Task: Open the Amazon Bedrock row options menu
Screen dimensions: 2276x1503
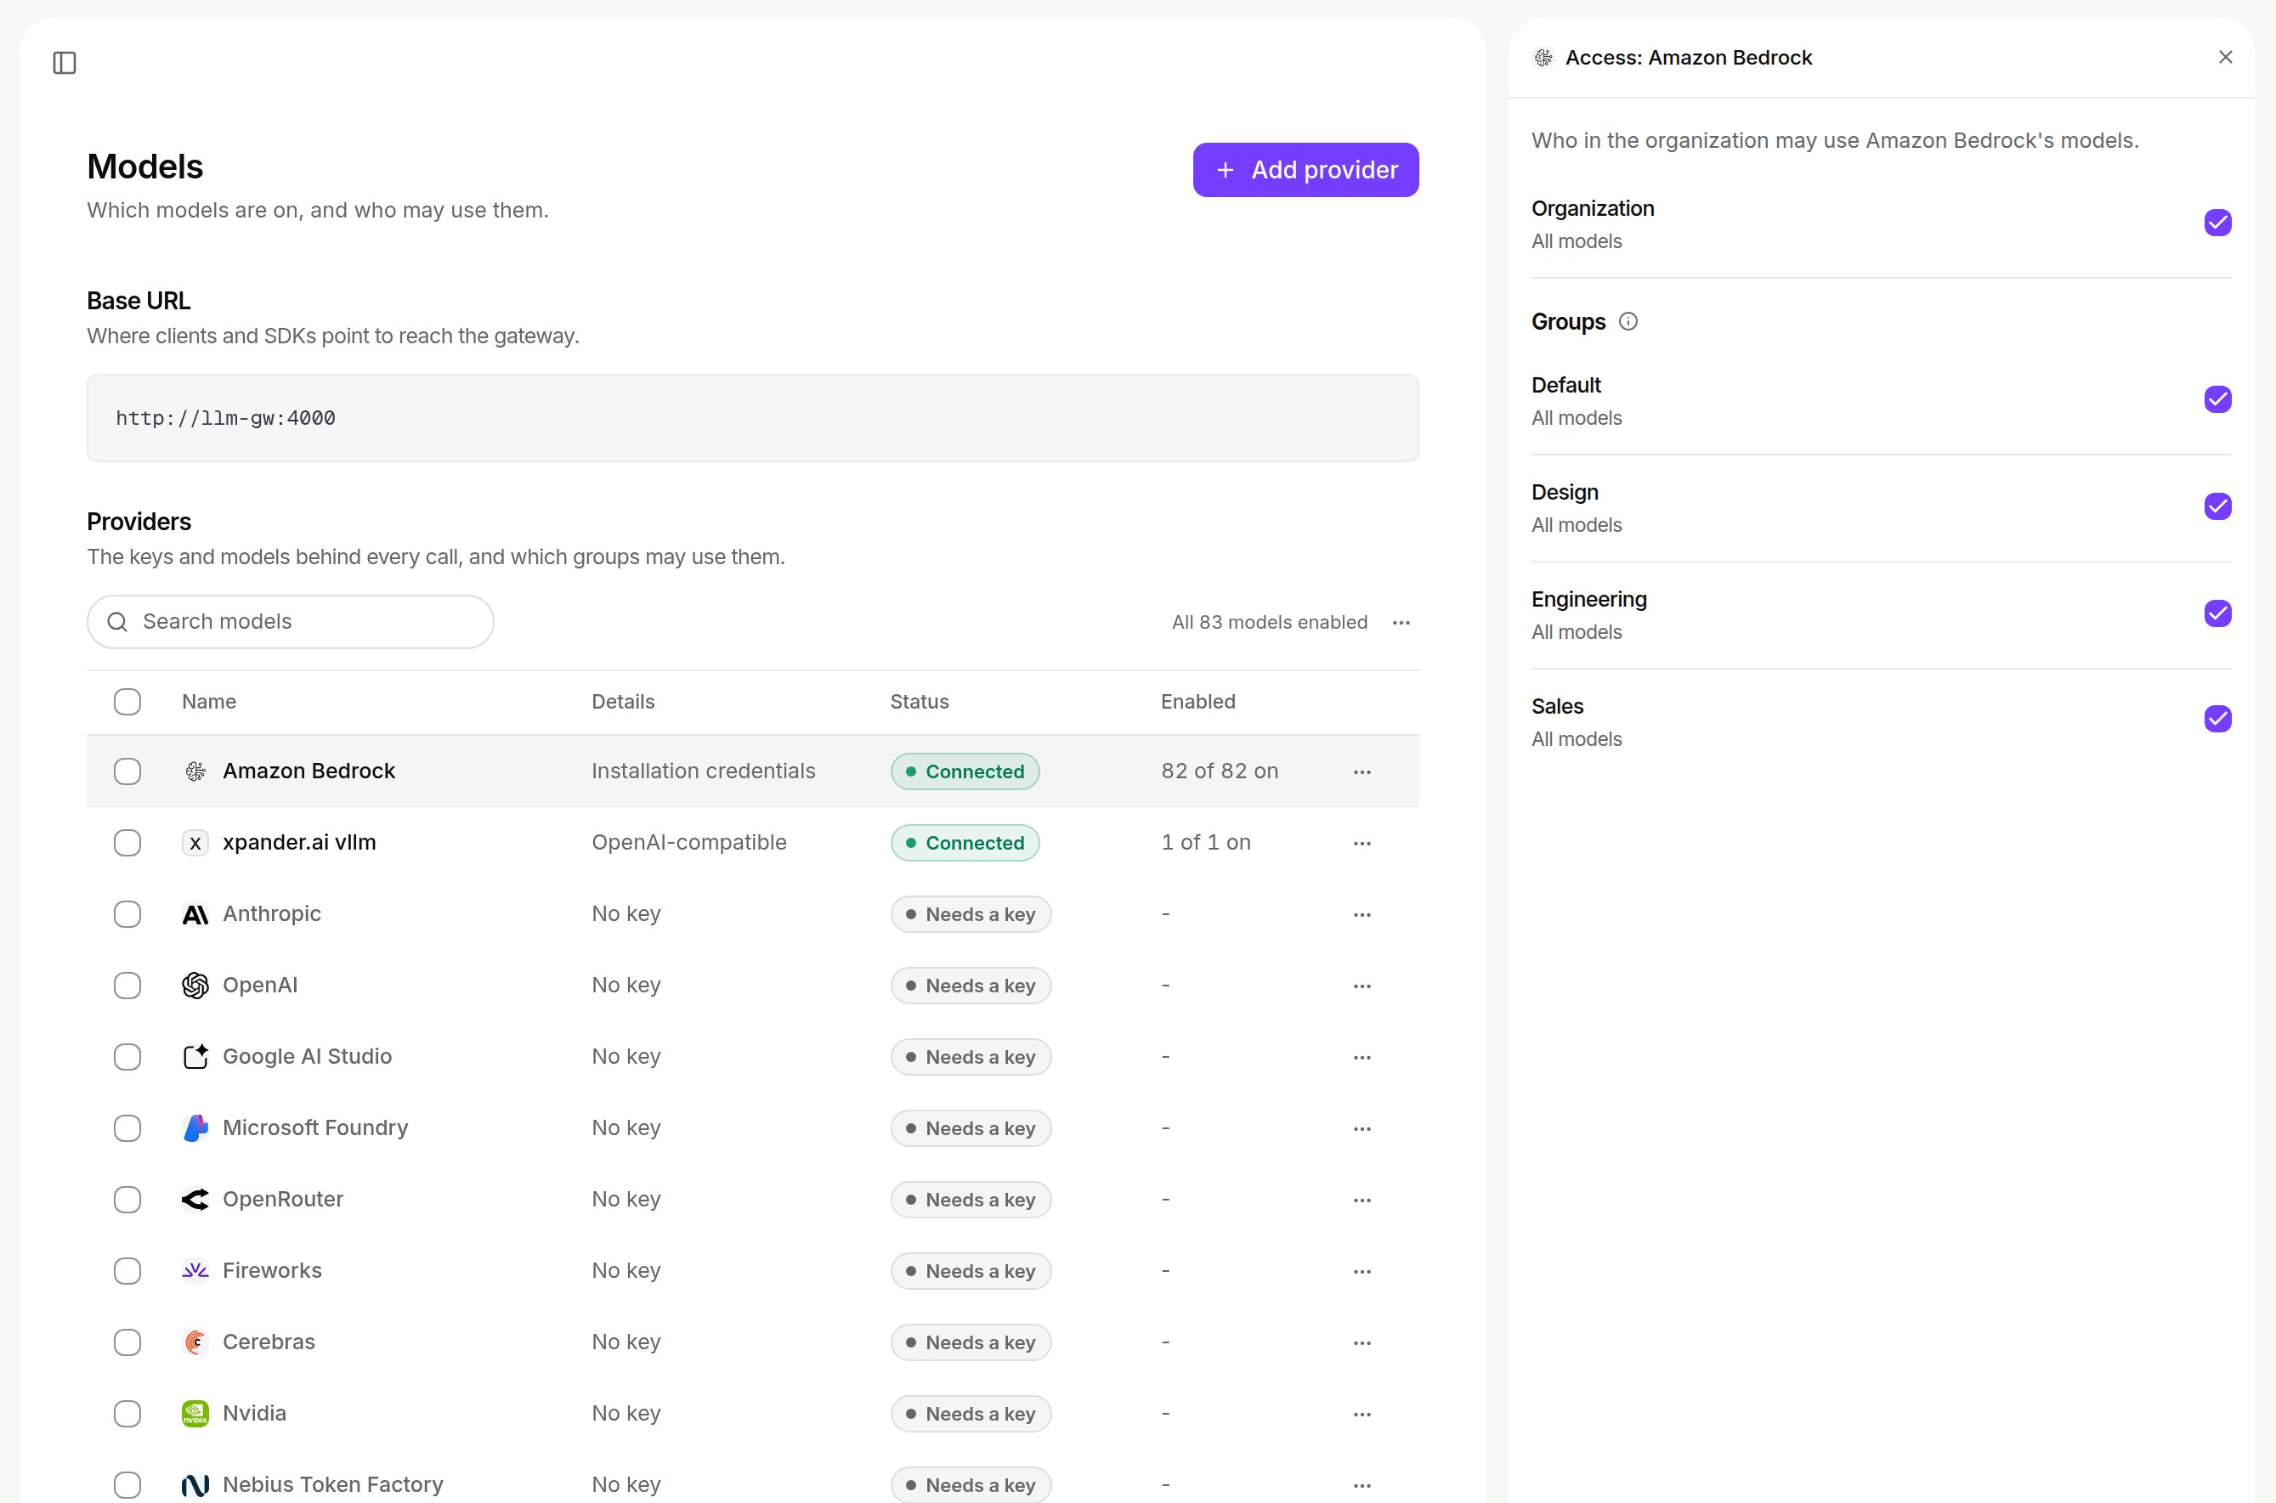Action: coord(1362,771)
